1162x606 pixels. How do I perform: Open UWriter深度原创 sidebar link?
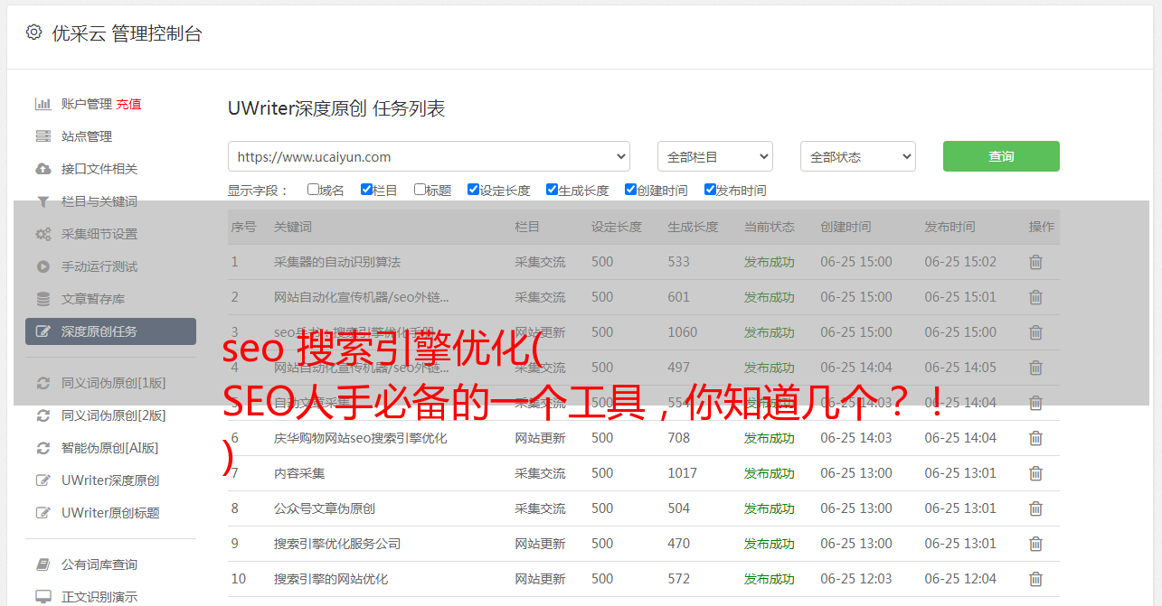pos(110,480)
